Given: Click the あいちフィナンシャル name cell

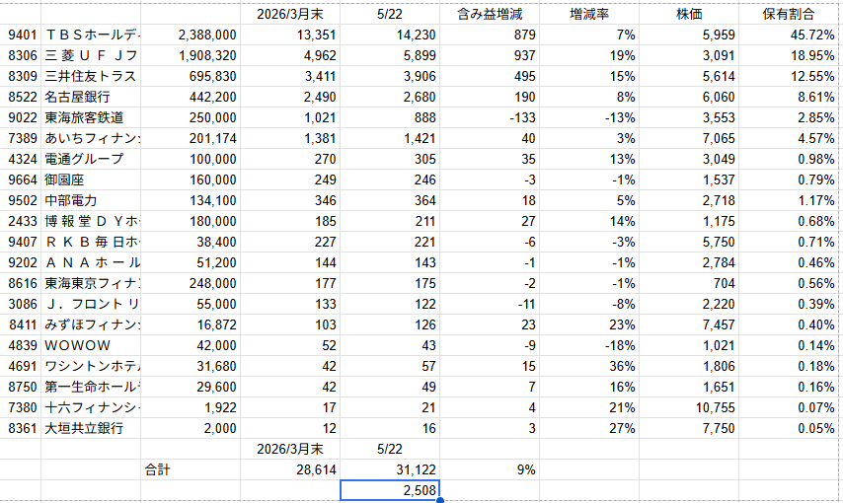Looking at the screenshot, I should [91, 138].
